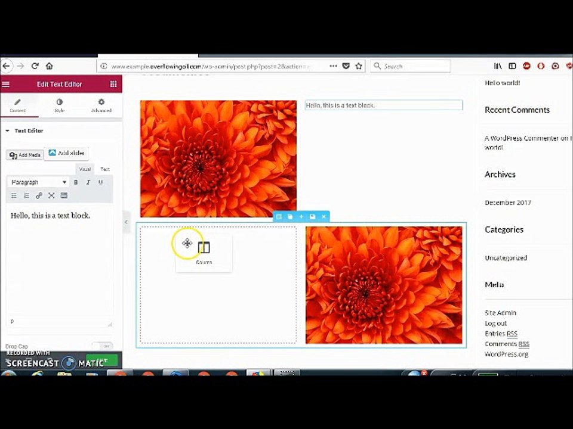Viewport: 573px width, 429px height.
Task: Insert a numbered list
Action: coord(26,196)
